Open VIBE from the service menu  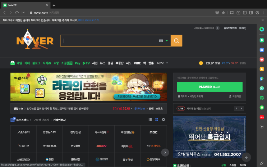coord(137,63)
